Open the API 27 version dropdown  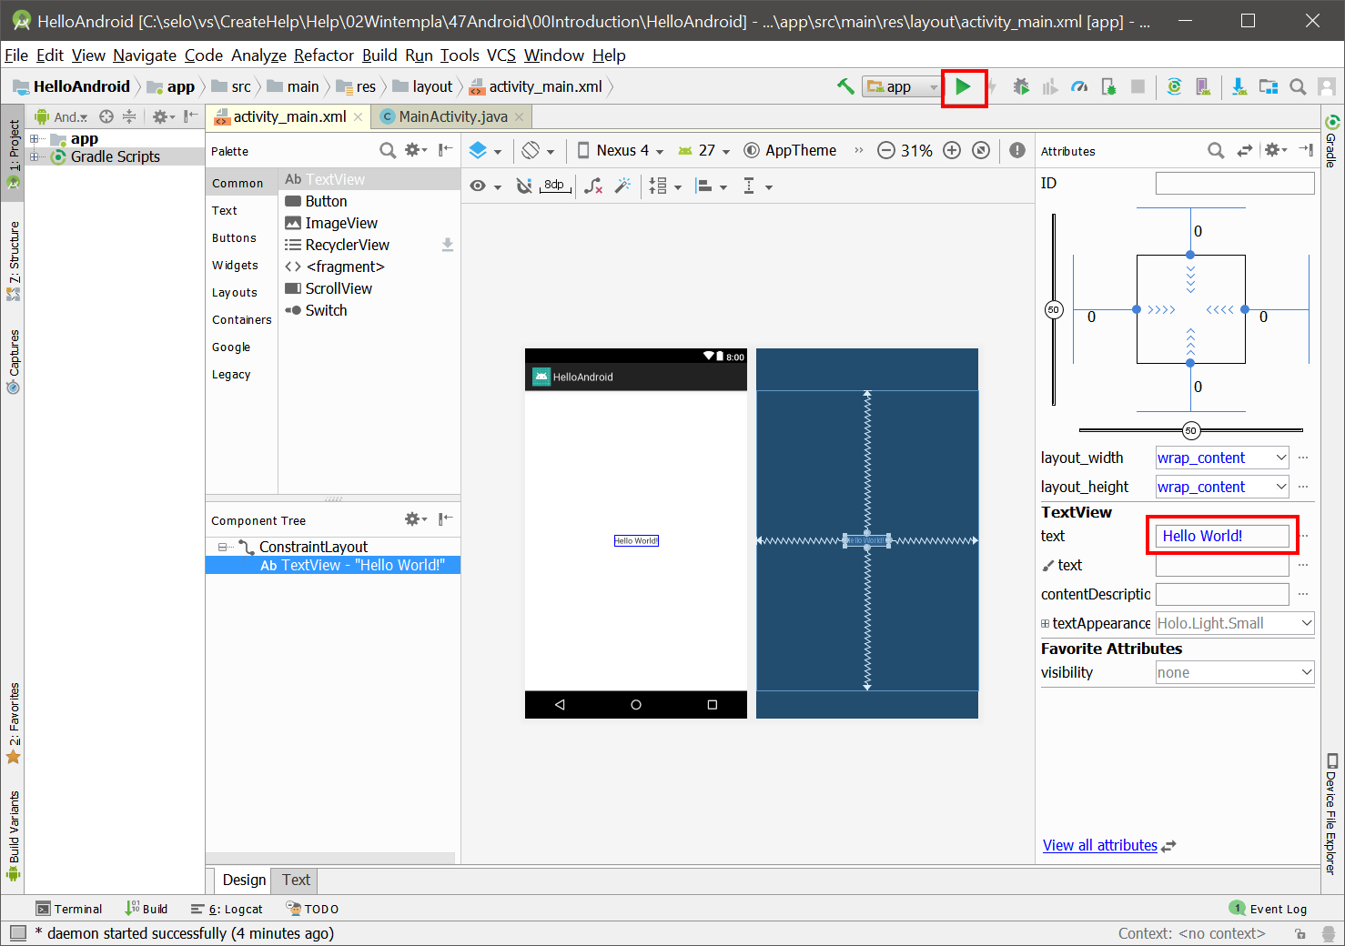pos(704,150)
